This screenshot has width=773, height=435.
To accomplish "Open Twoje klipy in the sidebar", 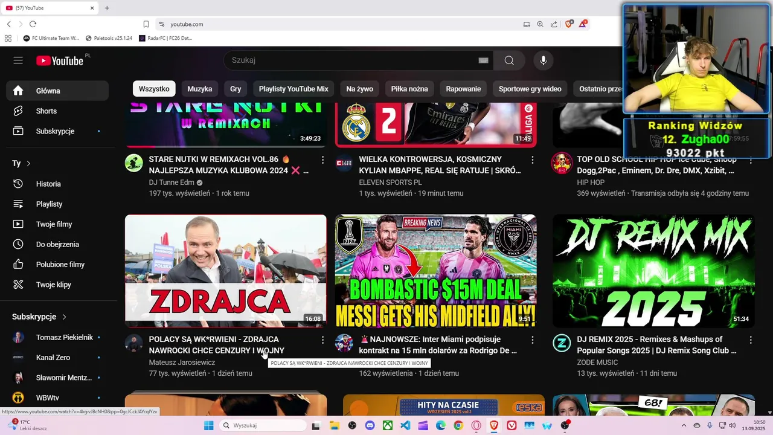I will pyautogui.click(x=57, y=285).
